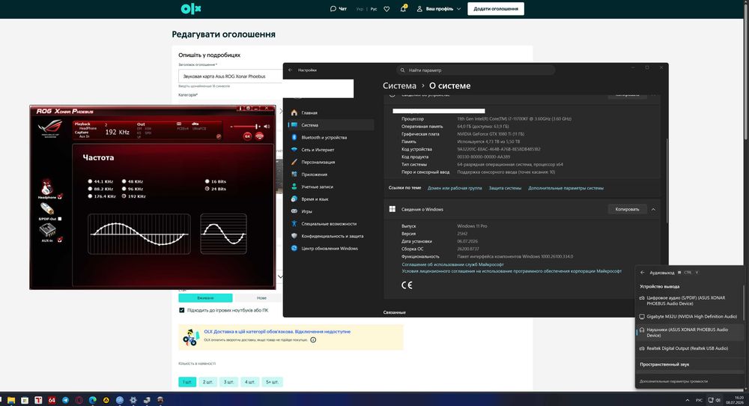This screenshot has width=749, height=406.
Task: Click the OLX logo in header
Action: coord(191,8)
